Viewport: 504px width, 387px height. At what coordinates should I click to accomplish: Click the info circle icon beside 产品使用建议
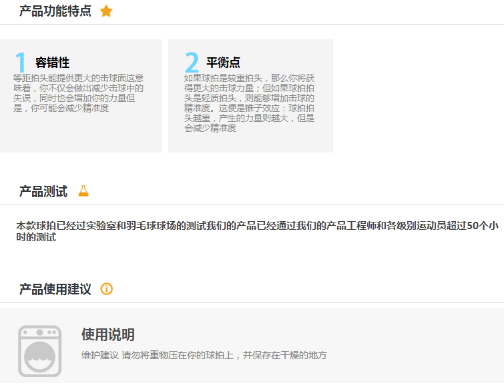pyautogui.click(x=106, y=289)
